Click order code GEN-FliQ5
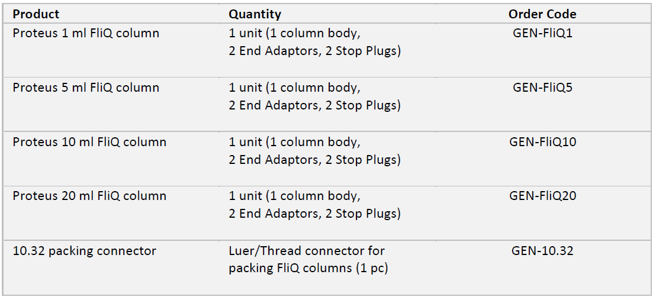This screenshot has height=300, width=656. (x=542, y=88)
